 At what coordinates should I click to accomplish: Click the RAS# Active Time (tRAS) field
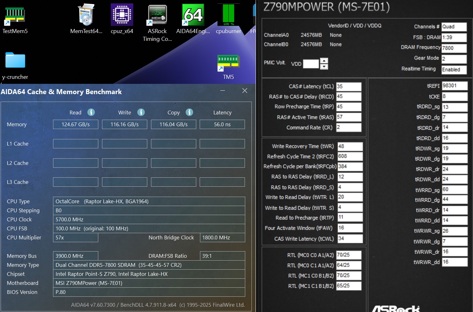tap(349, 117)
